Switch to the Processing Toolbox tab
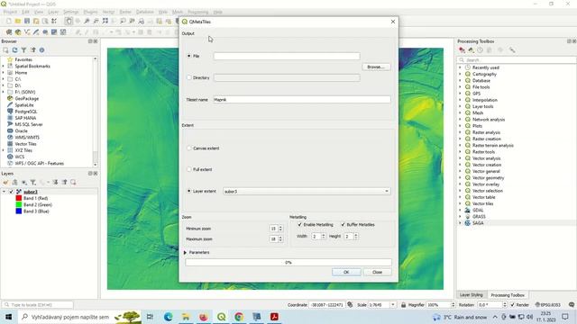 [x=508, y=295]
